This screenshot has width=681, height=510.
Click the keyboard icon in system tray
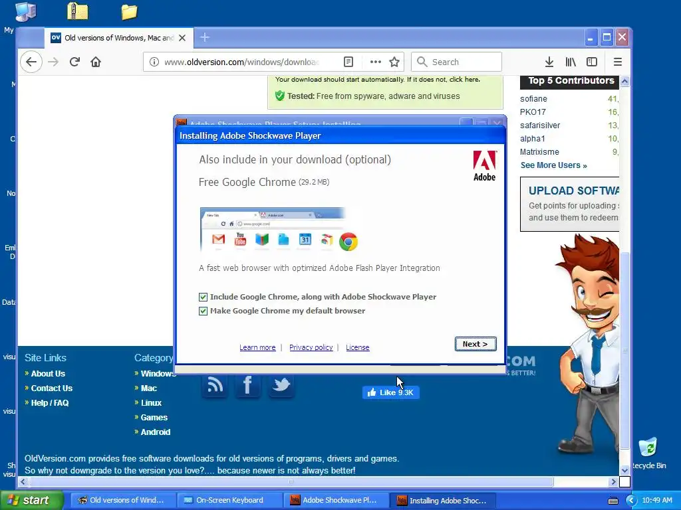click(613, 501)
